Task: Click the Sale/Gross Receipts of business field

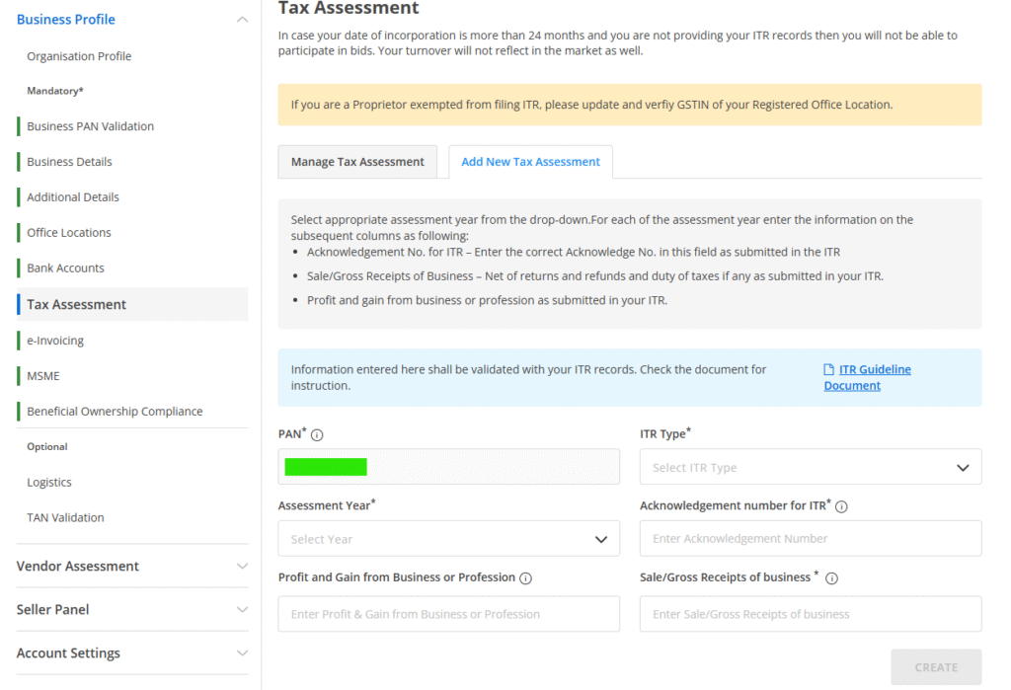Action: [810, 614]
